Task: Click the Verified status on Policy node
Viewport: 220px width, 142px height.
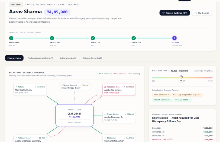Action: click(40, 87)
